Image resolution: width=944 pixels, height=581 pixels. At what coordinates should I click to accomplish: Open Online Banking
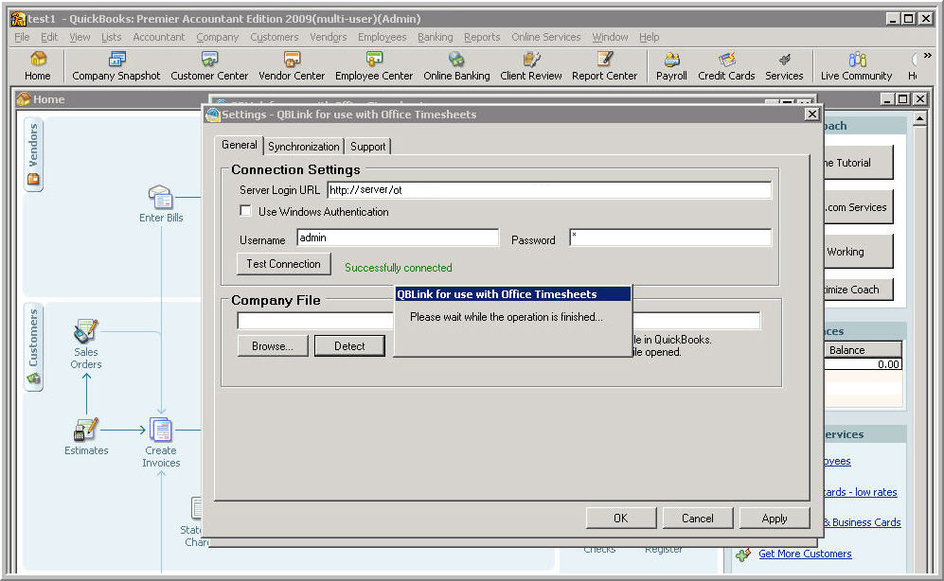pyautogui.click(x=456, y=65)
